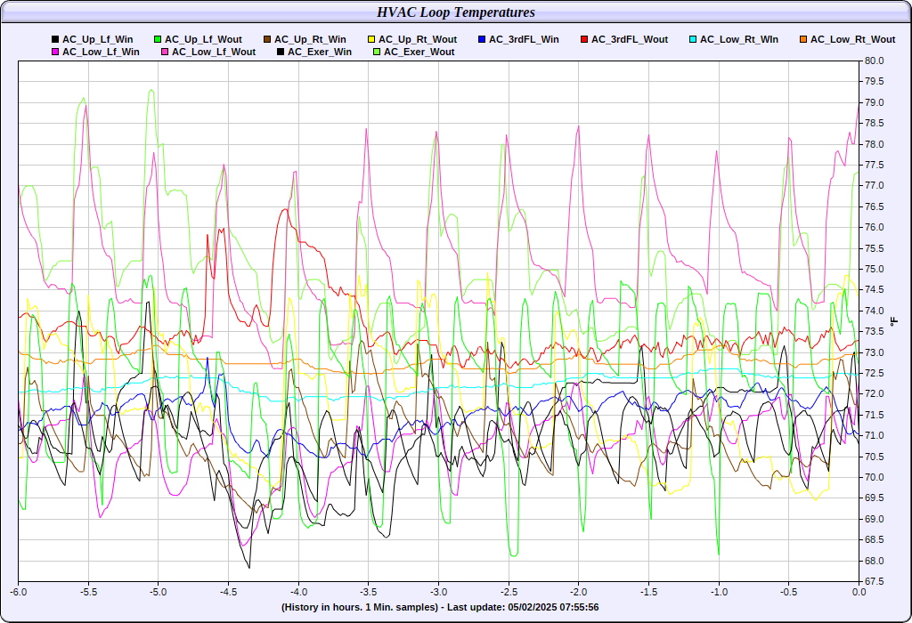This screenshot has width=912, height=623.
Task: Click the 77.5 temperature tick label
Action: [875, 165]
